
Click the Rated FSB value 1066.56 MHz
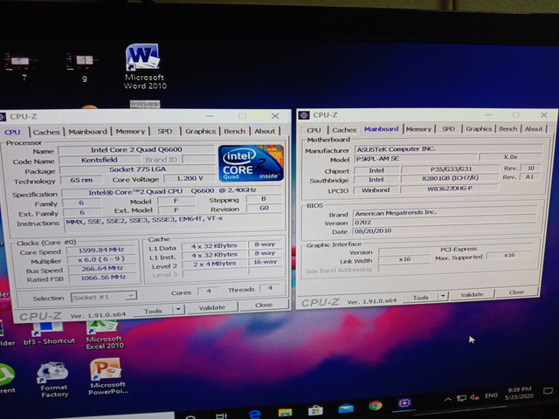pos(103,278)
